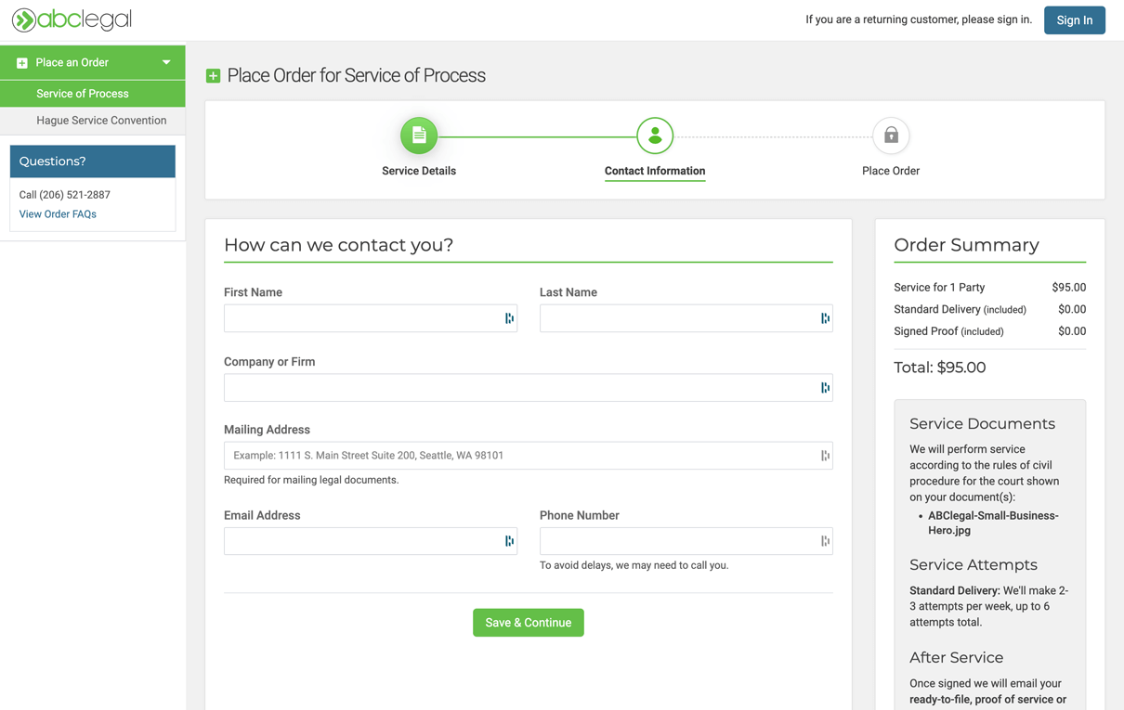Open the View Order FAQs link
The width and height of the screenshot is (1124, 710).
point(58,214)
